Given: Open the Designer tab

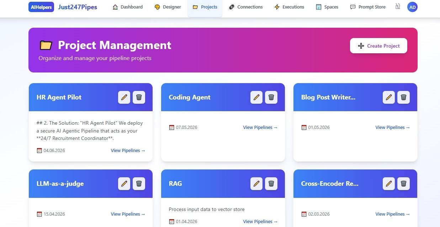Looking at the screenshot, I should (x=168, y=7).
